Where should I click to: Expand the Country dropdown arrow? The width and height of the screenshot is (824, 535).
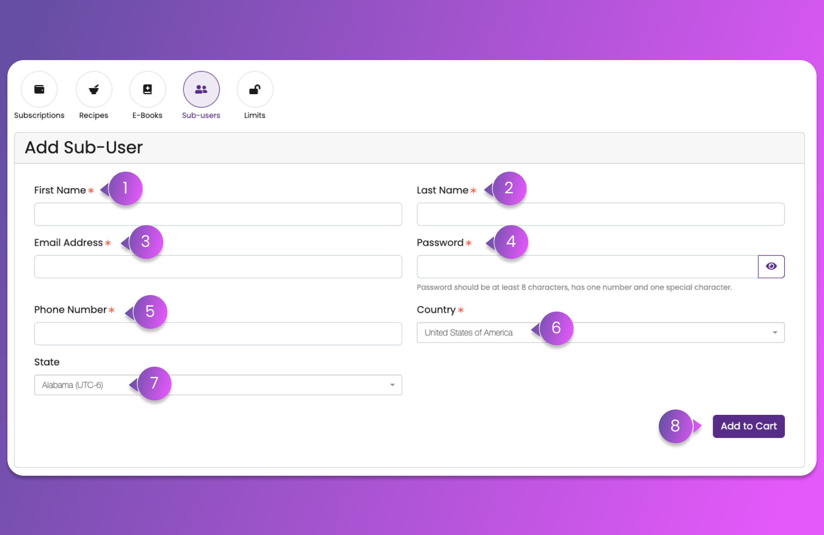[775, 333]
